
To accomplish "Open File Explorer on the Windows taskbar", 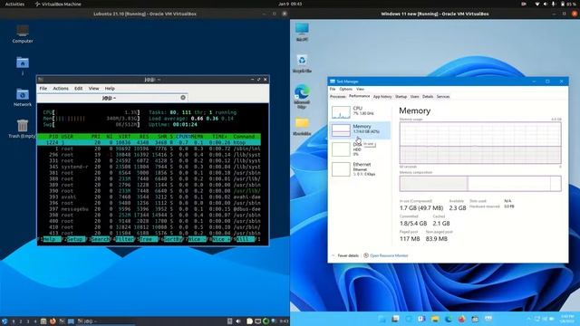I will pos(435,319).
